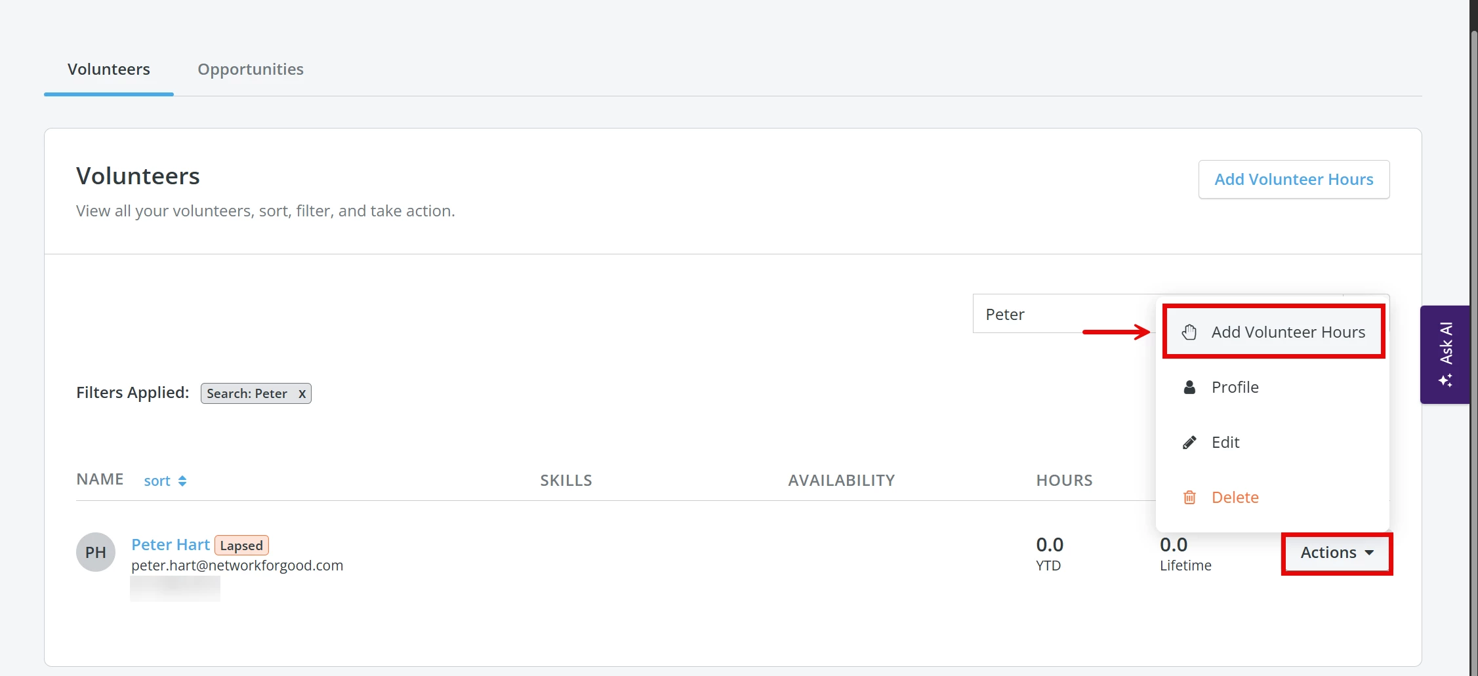This screenshot has width=1478, height=676.
Task: Click the Peter search input field
Action: [x=1063, y=313]
